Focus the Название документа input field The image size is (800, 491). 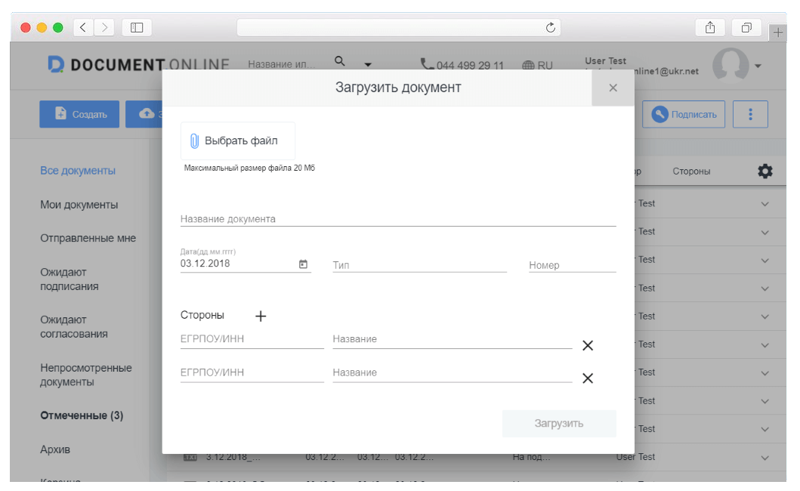tap(397, 219)
